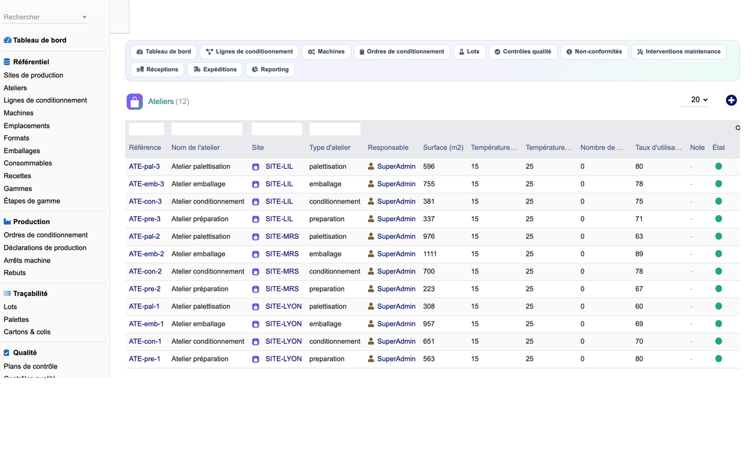Screen dimensions: 756x468
Task: Click the green status dot for ATE-pre-2
Action: pyautogui.click(x=718, y=288)
